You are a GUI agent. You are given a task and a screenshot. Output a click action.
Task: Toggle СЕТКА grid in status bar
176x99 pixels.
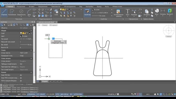tap(24, 94)
